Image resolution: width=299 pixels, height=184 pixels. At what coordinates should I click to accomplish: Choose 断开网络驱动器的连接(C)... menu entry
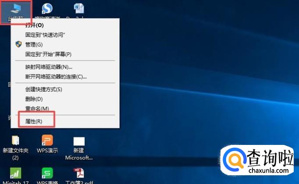(x=65, y=76)
